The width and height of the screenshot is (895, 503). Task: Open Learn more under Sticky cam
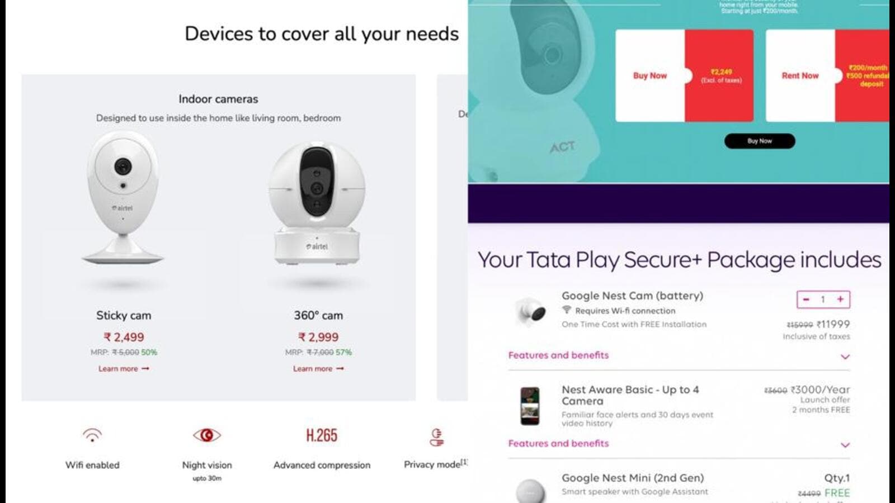[x=124, y=369]
